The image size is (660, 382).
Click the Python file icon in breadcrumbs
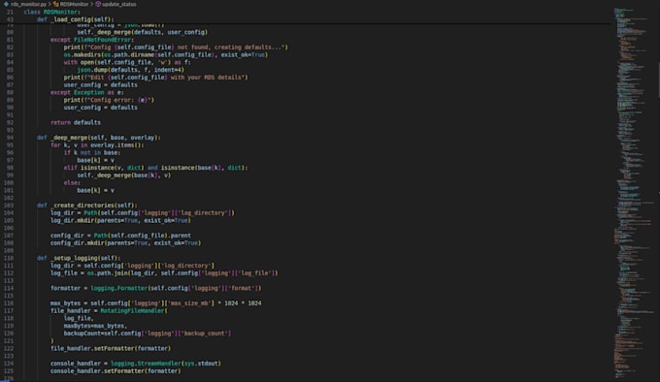[6, 4]
